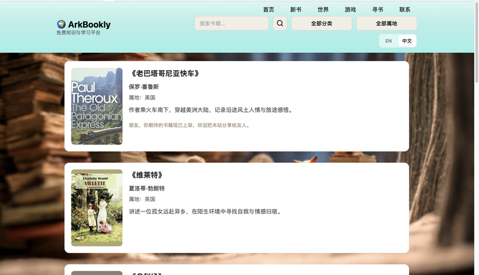Expand the 全部属地 region dropdown
The image size is (479, 275).
386,23
